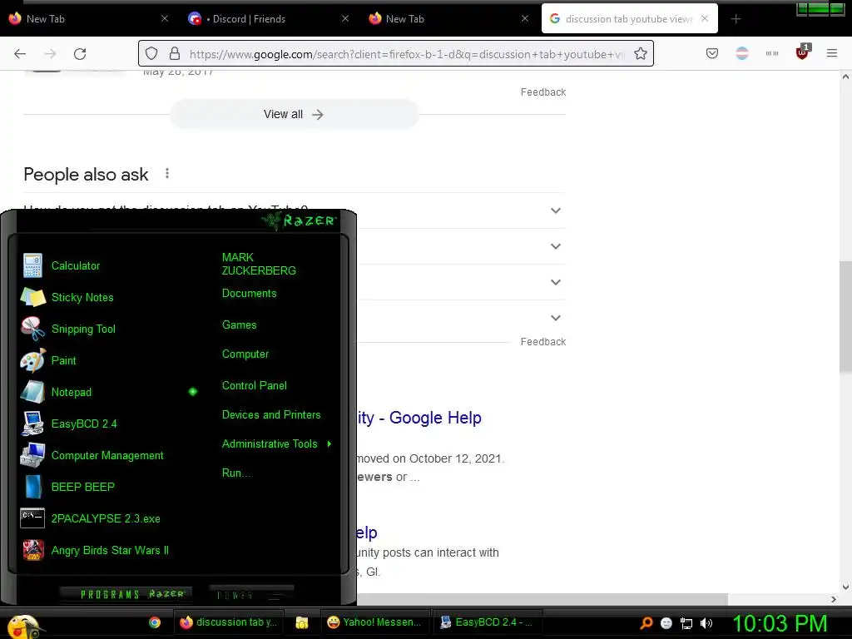Viewport: 852px width, 639px height.
Task: Expand the second People also ask question
Action: click(x=555, y=246)
